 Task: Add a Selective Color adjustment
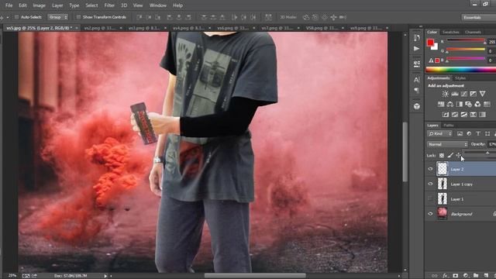473,115
